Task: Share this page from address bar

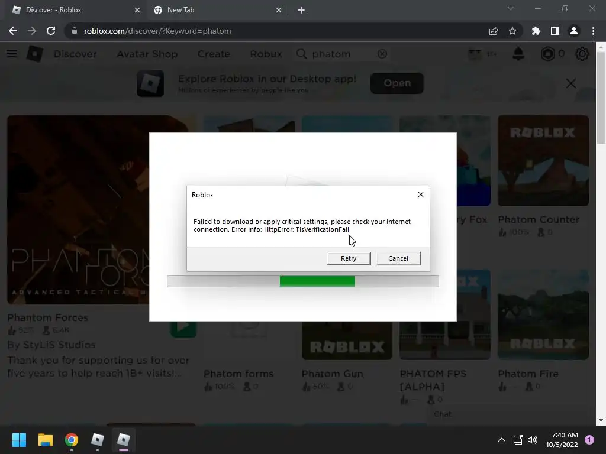Action: point(493,31)
